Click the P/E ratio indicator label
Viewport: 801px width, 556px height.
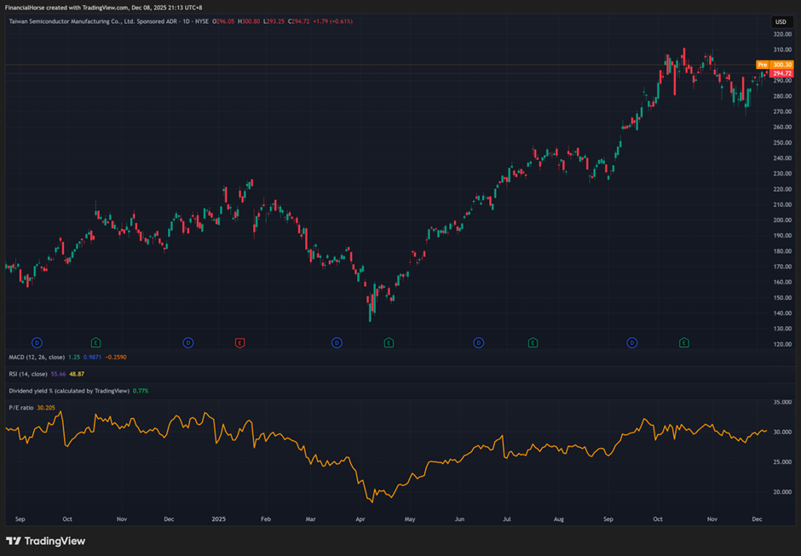pyautogui.click(x=21, y=407)
